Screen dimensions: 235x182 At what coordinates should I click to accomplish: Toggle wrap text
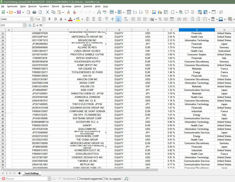(x=126, y=19)
